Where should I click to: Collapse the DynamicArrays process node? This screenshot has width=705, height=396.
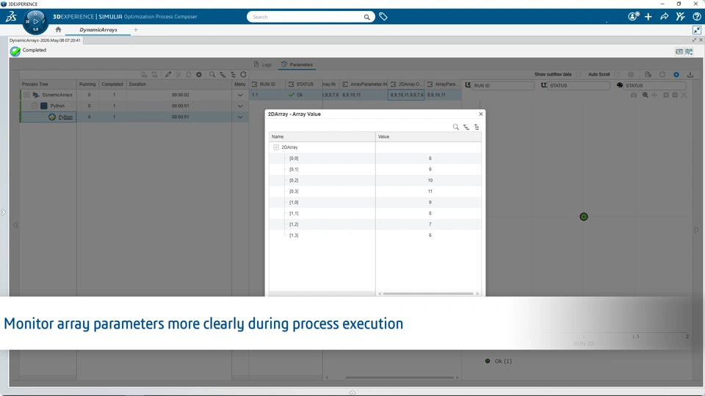[x=26, y=95]
